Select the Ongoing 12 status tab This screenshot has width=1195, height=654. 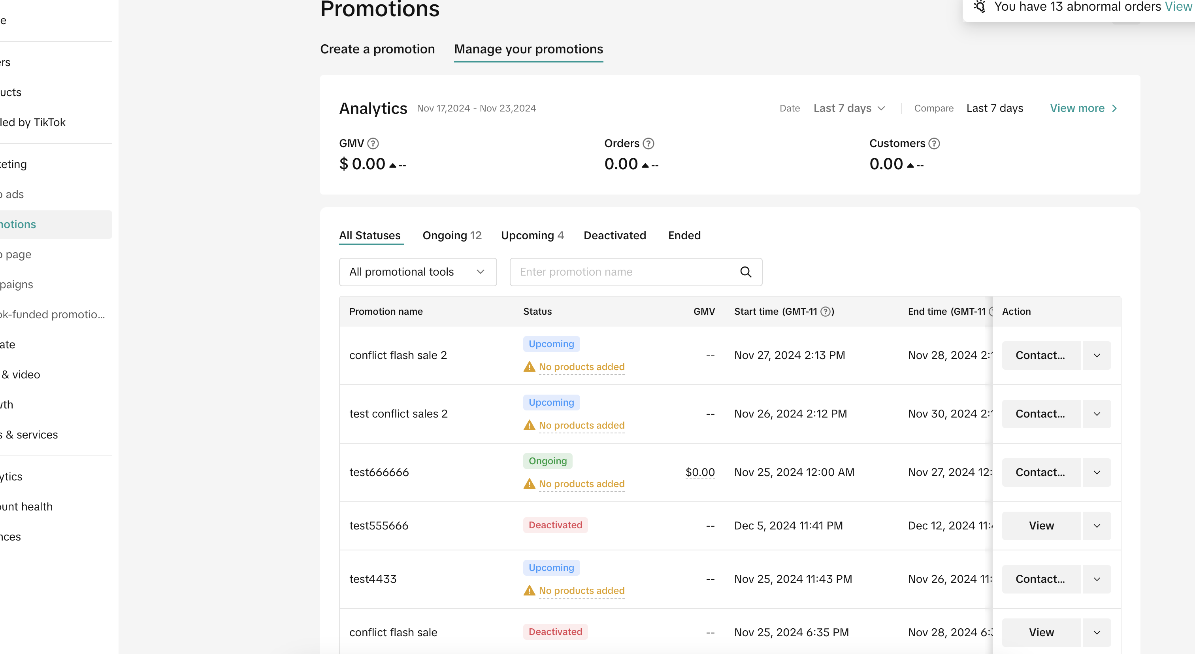click(452, 235)
